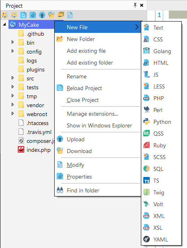Expand the webroot folder node
The image size is (187, 248).
click(13, 114)
